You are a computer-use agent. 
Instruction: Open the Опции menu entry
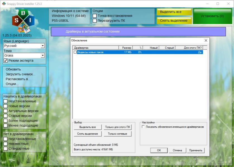[12, 84]
